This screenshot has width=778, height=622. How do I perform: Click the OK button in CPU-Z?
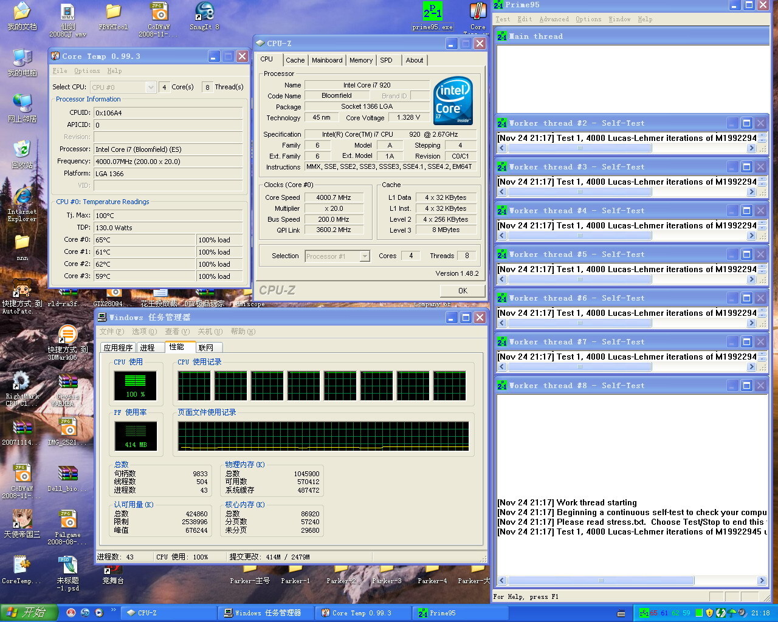tap(463, 291)
